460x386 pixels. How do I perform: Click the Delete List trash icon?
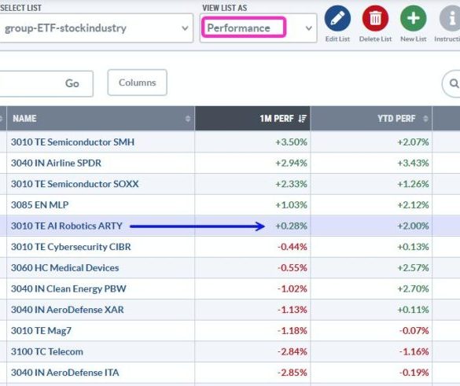pos(375,19)
